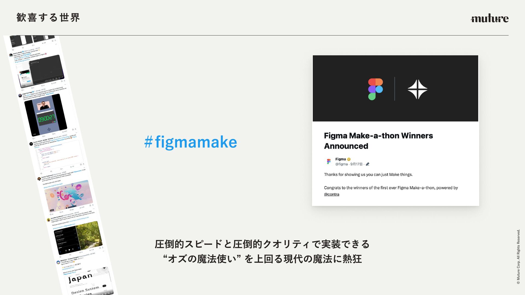Open the Japan Design System tweet image

point(88,281)
